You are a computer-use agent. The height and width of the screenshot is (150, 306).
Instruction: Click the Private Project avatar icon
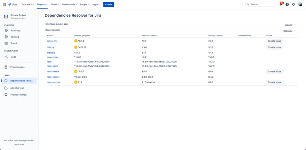click(x=6, y=17)
